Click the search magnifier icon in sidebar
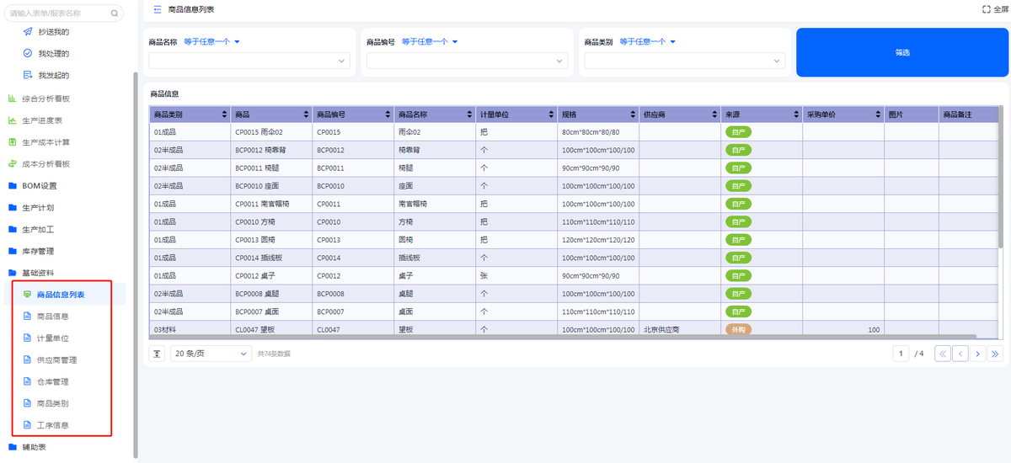 click(114, 13)
